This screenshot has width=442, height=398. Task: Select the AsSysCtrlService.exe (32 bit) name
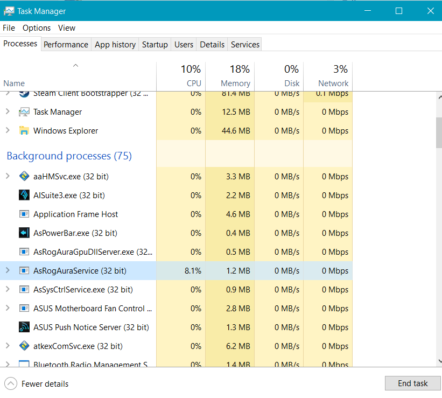tap(83, 290)
